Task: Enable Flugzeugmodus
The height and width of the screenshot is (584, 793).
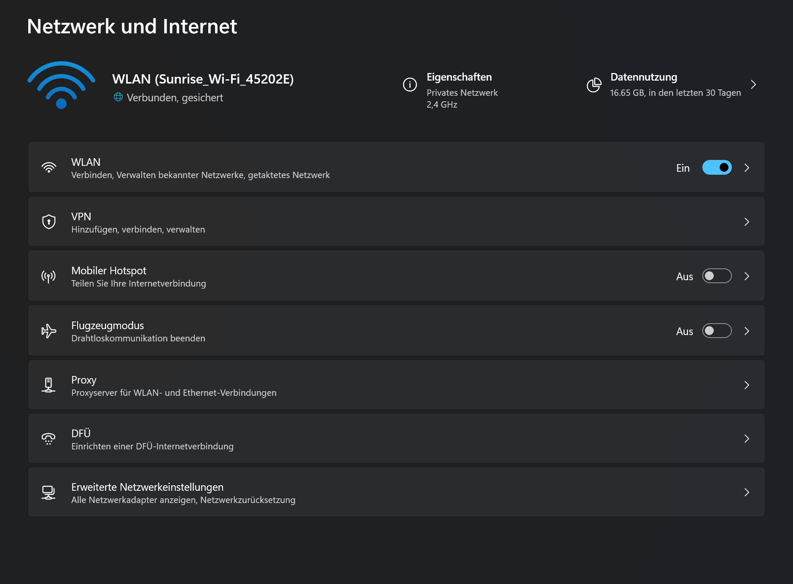Action: pos(717,331)
